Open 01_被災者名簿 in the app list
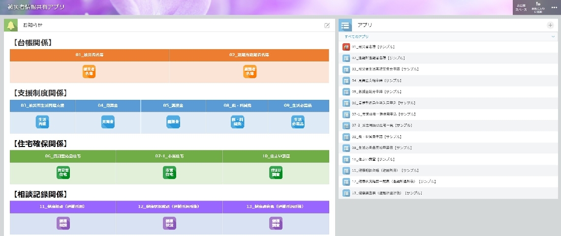This screenshot has width=561, height=236. pyautogui.click(x=373, y=47)
